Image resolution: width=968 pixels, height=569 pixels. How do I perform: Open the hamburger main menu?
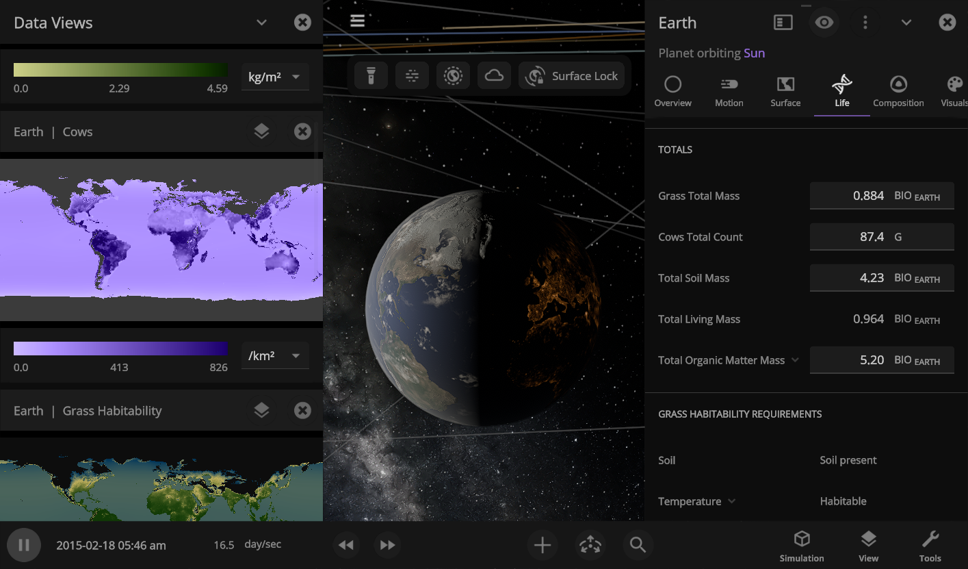(357, 21)
